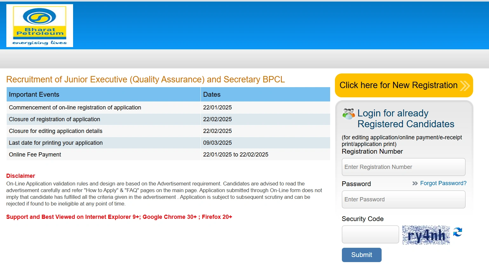This screenshot has width=489, height=264.
Task: Click the disclaimer paragraph text
Action: tap(164, 194)
